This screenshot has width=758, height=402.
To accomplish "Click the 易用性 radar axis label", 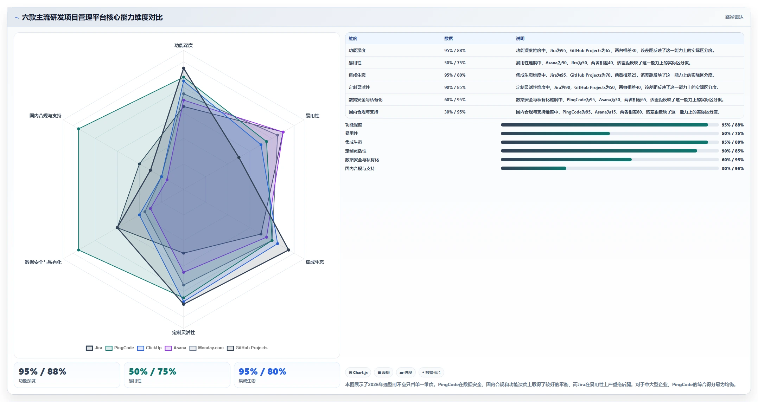I will 312,116.
